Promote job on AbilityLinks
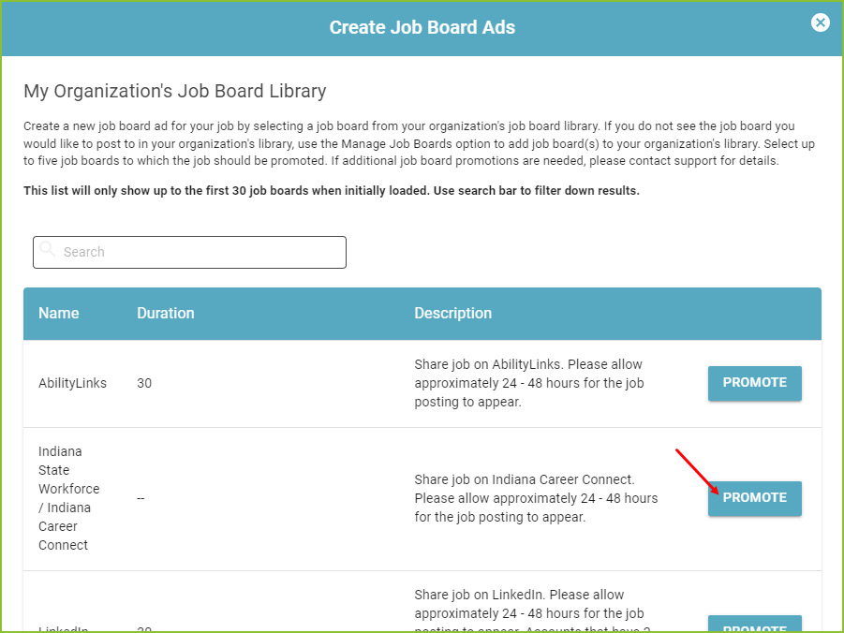Image resolution: width=844 pixels, height=633 pixels. (754, 383)
